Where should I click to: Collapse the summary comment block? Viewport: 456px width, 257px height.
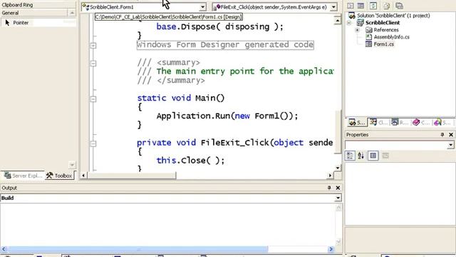93,64
